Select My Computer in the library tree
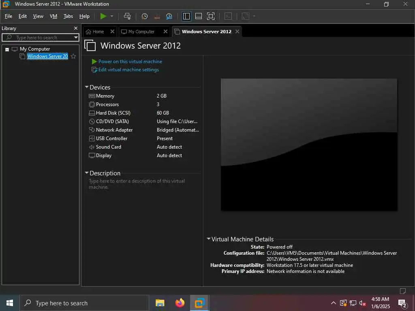 [x=35, y=49]
